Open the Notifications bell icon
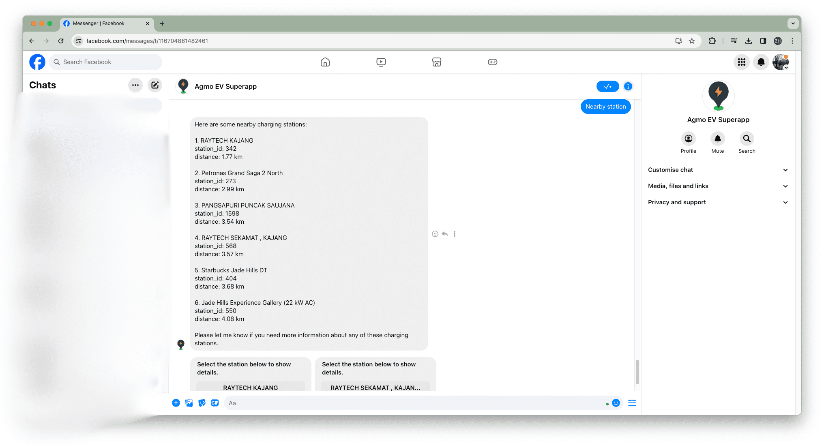The image size is (824, 445). (x=761, y=62)
